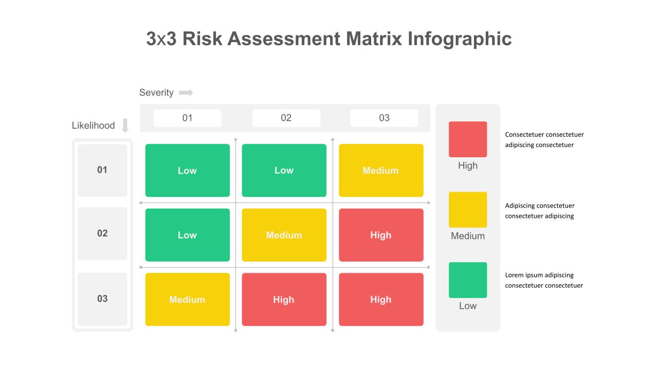Screen dimensions: 658x370
Task: Click the Medium cell in the top row
Action: click(381, 171)
